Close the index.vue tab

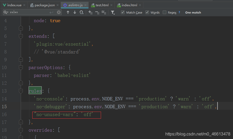[x=24, y=5]
